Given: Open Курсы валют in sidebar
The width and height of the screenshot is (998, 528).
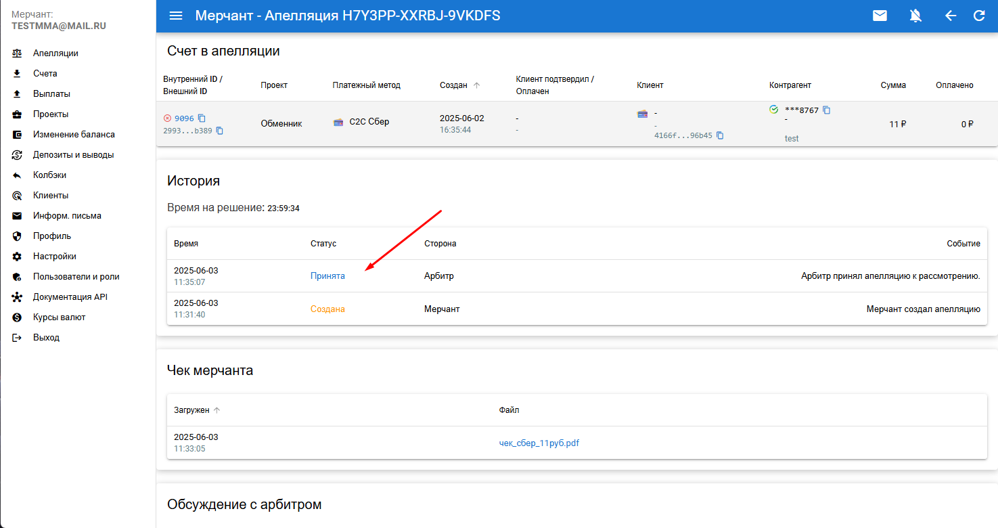Looking at the screenshot, I should pos(60,317).
